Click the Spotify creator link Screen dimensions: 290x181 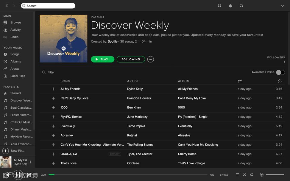coord(113,41)
